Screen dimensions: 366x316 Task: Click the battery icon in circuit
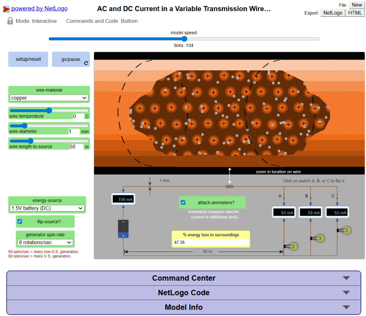coord(123,229)
